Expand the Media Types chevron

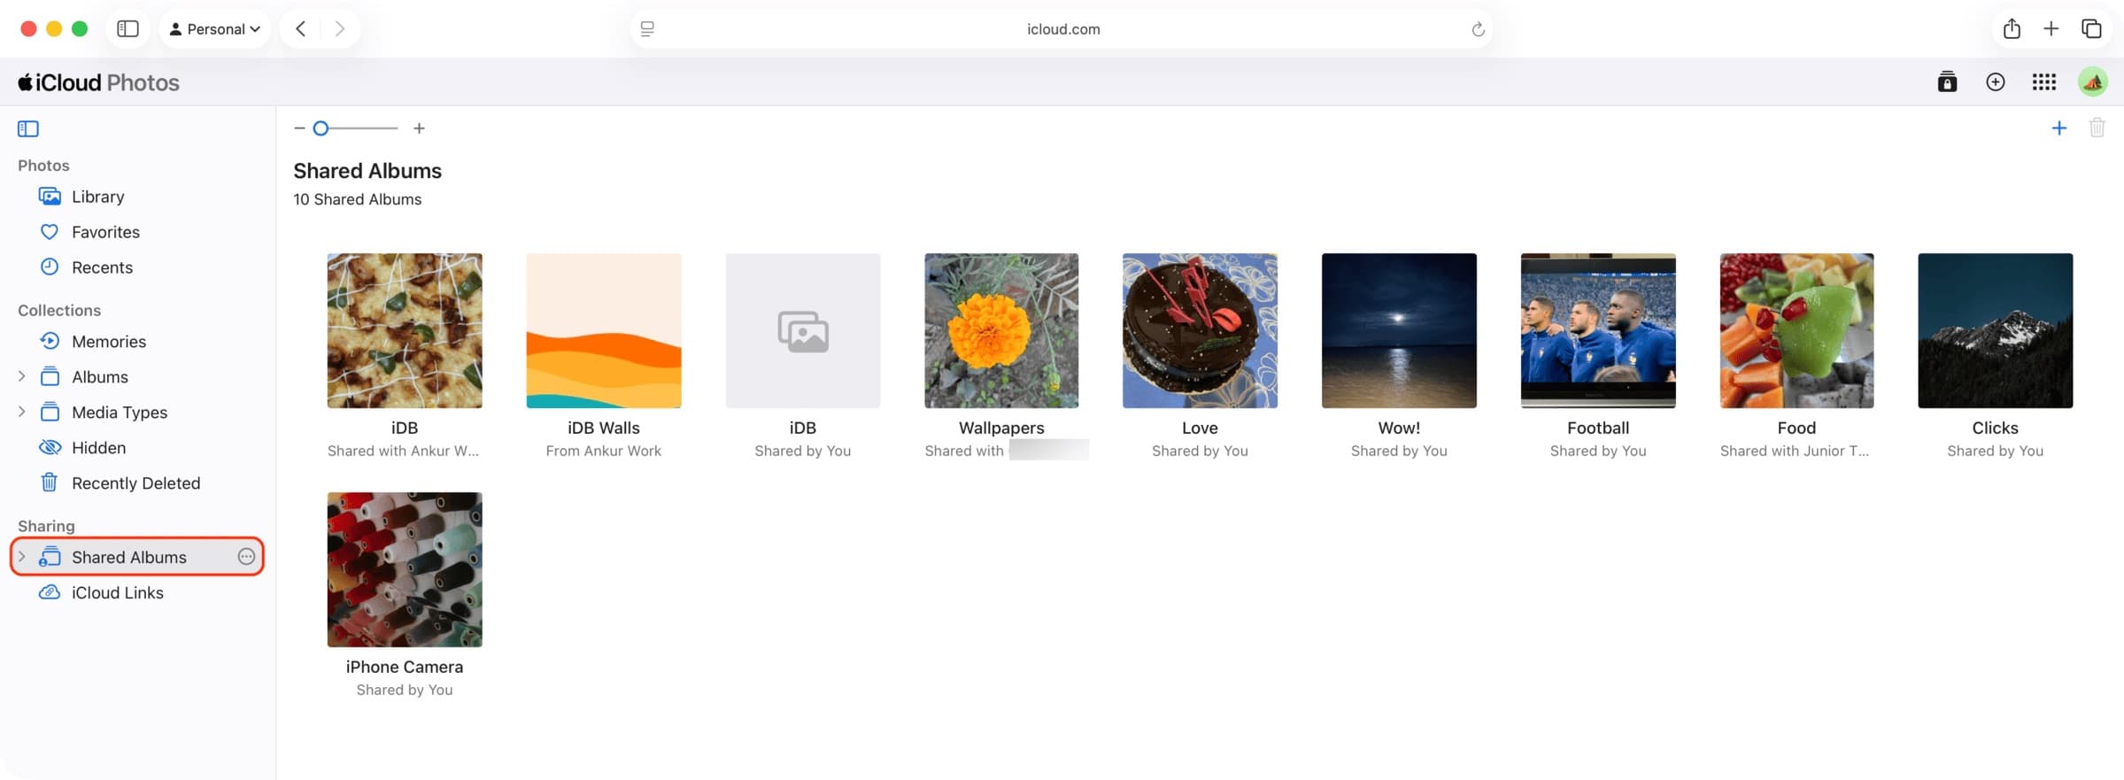point(21,412)
